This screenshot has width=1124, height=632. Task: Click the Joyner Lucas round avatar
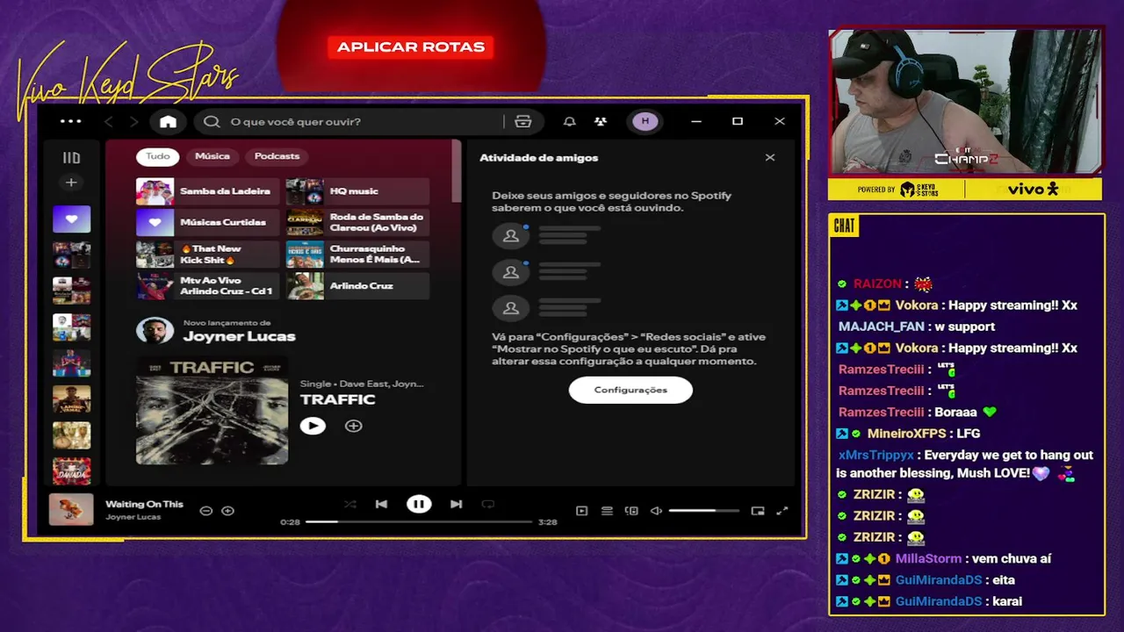coord(155,331)
